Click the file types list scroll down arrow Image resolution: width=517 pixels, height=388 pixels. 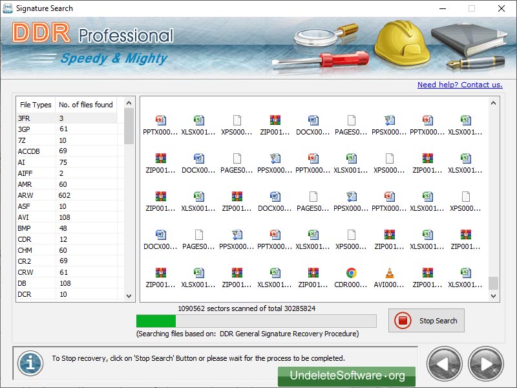click(129, 296)
